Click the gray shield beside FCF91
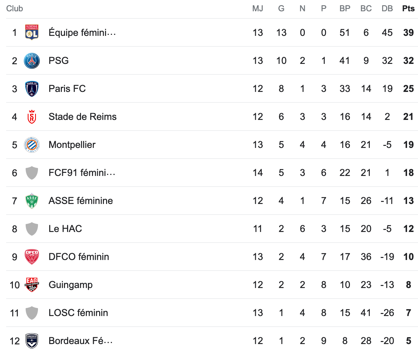Image resolution: width=418 pixels, height=356 pixels. (x=32, y=173)
